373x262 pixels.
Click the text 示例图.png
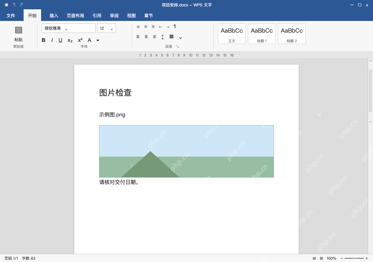[x=112, y=115]
